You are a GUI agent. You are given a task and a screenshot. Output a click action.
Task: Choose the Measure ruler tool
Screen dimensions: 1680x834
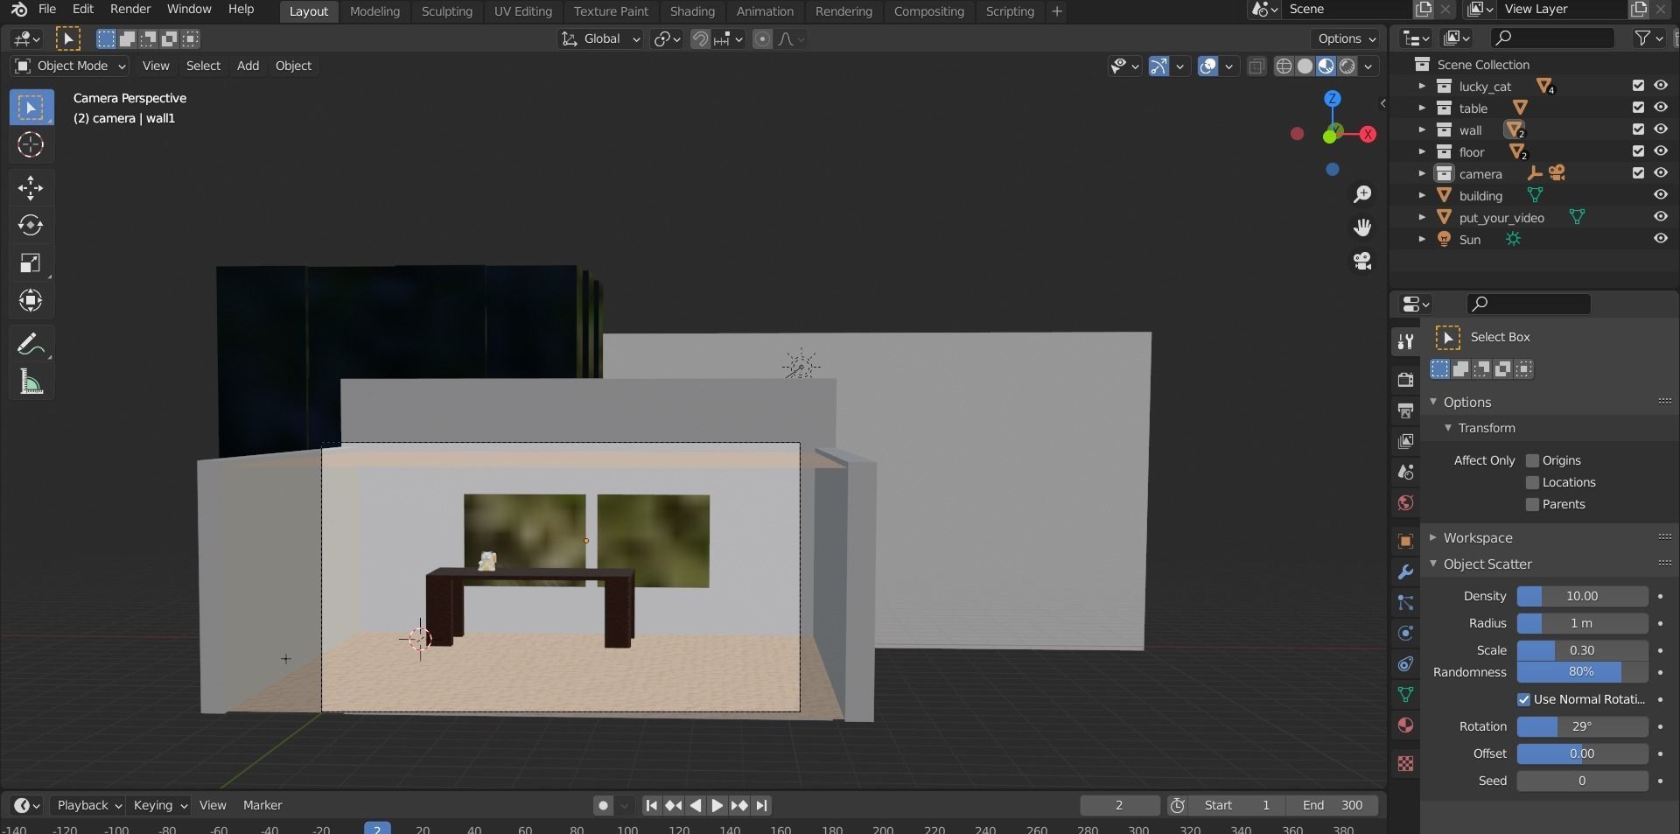point(31,382)
